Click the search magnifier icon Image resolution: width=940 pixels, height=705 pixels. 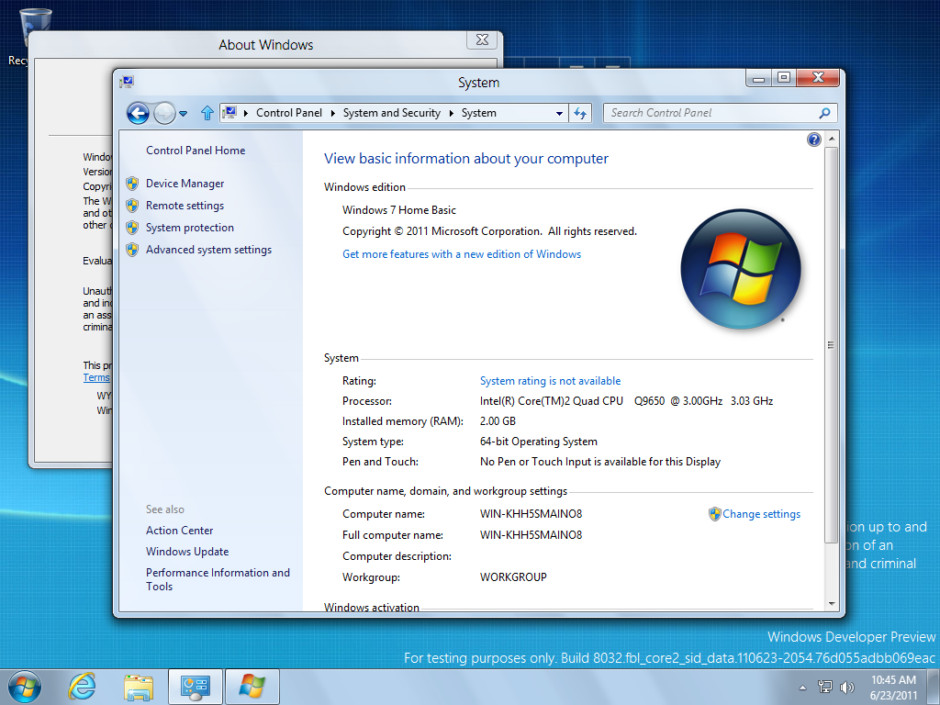tap(824, 113)
